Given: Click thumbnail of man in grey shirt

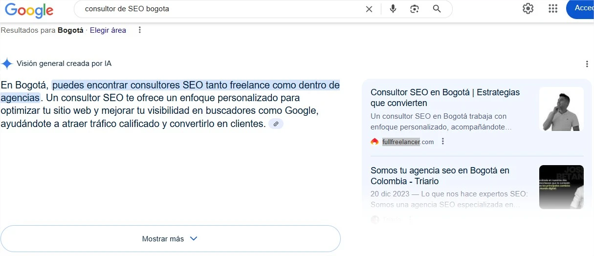Looking at the screenshot, I should click(x=561, y=109).
